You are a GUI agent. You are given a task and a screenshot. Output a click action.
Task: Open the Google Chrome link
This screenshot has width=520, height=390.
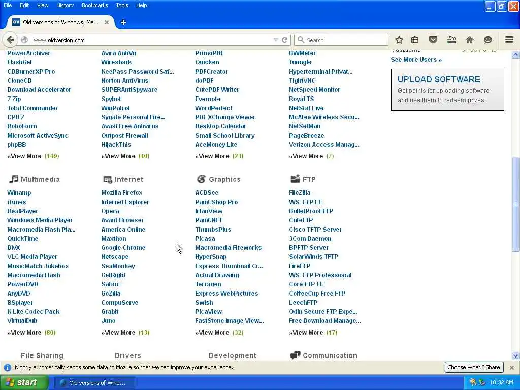click(x=123, y=248)
